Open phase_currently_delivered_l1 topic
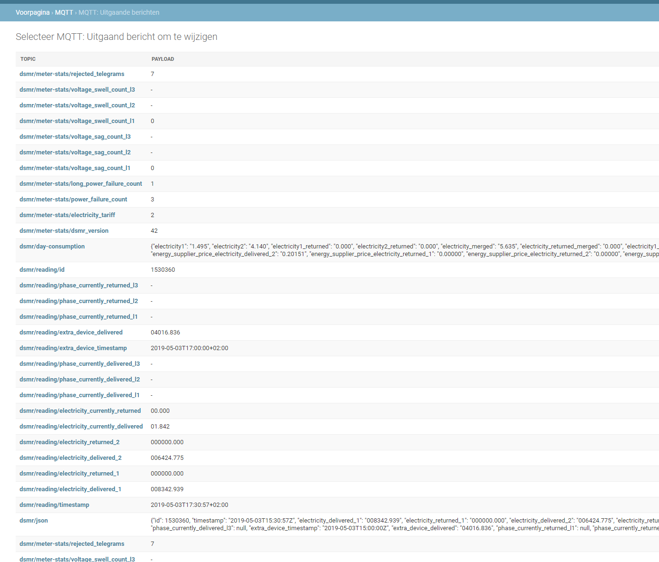This screenshot has height=562, width=659. point(79,395)
